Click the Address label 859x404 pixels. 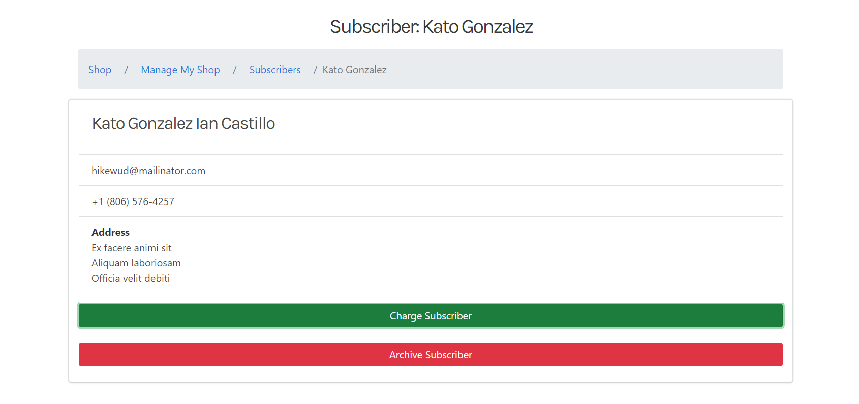pos(110,232)
